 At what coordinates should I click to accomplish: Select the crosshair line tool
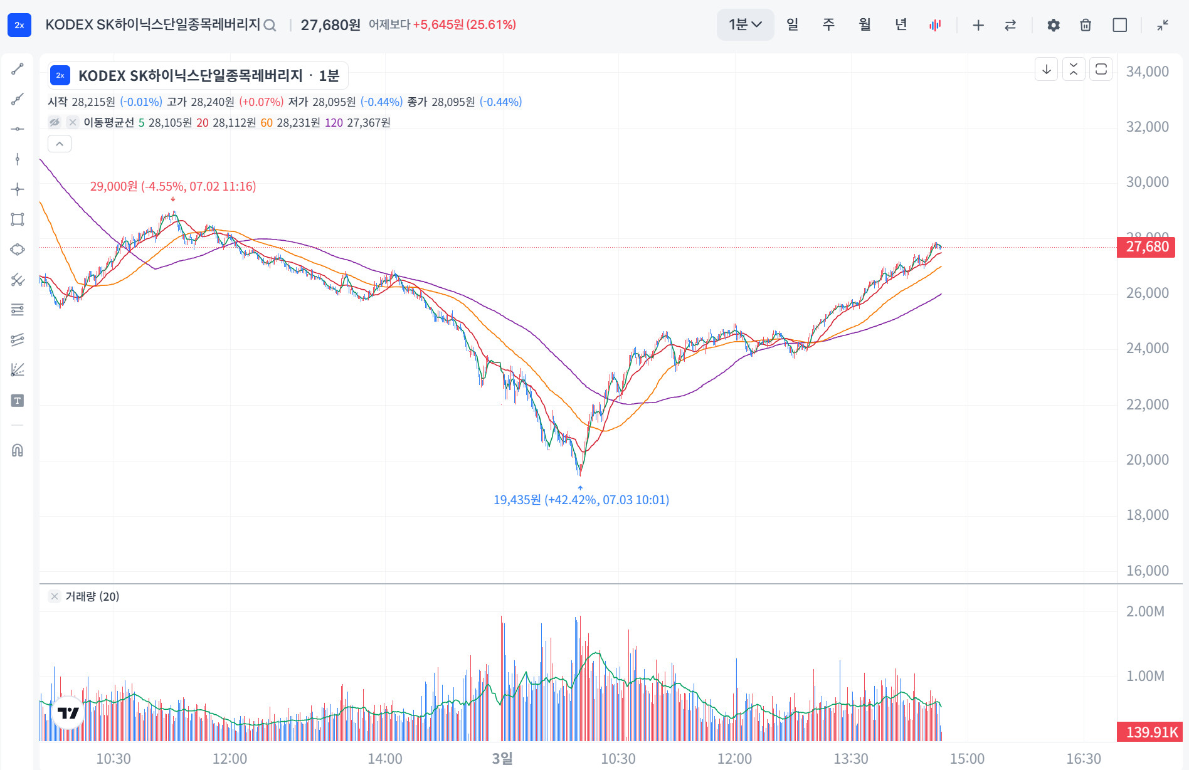(x=18, y=189)
